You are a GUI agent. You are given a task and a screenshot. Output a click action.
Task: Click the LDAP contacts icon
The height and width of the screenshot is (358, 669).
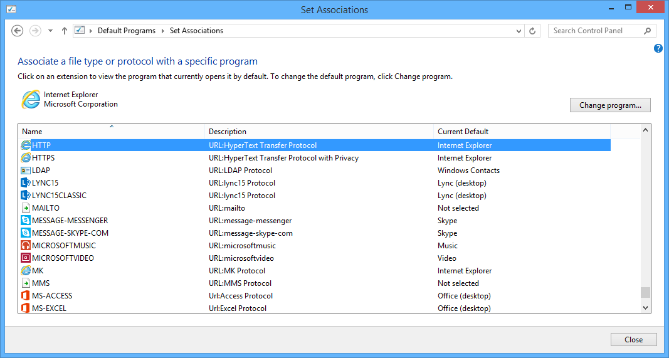coord(26,171)
